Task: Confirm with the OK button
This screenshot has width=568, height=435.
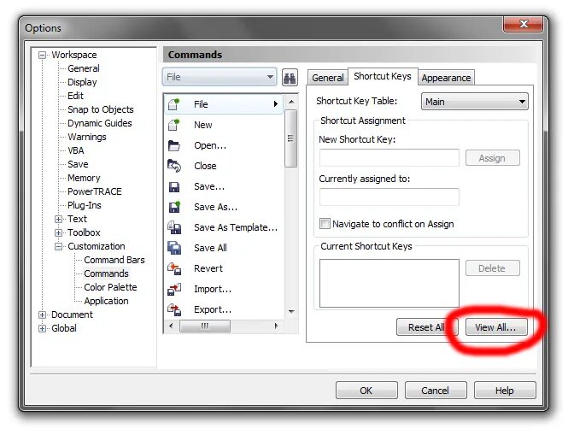Action: (366, 391)
